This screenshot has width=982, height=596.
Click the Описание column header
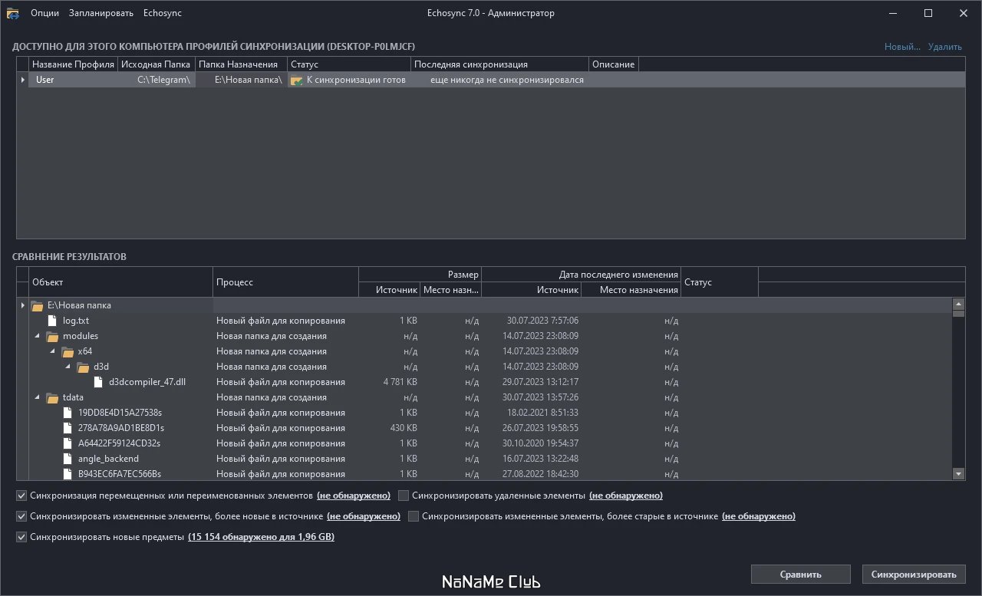[x=613, y=64]
